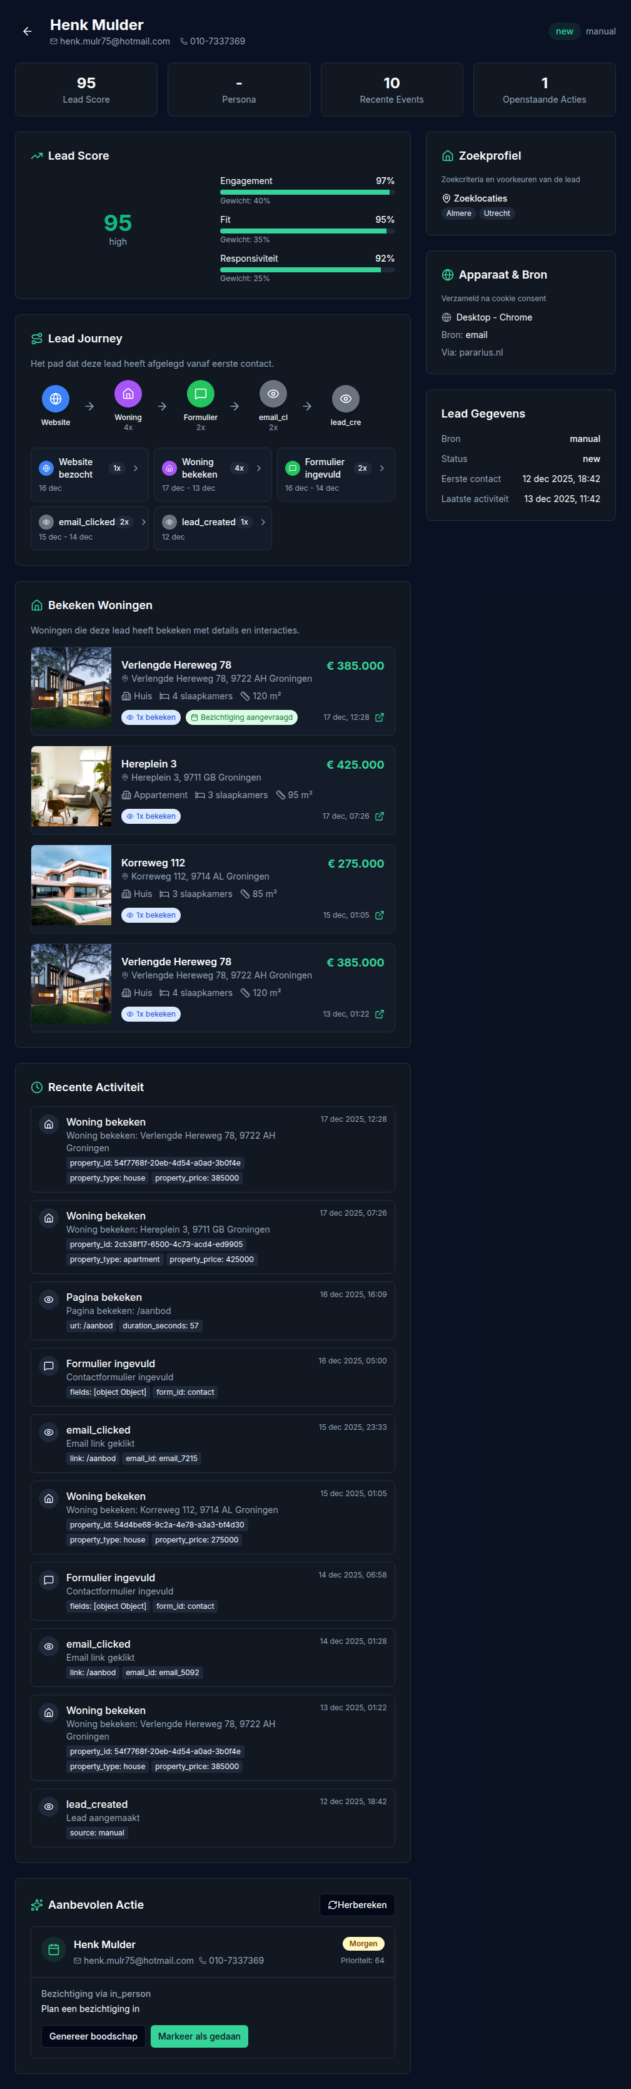Viewport: 631px width, 2089px height.
Task: Click the Bezichtiging aangevraagd badge
Action: click(x=241, y=717)
